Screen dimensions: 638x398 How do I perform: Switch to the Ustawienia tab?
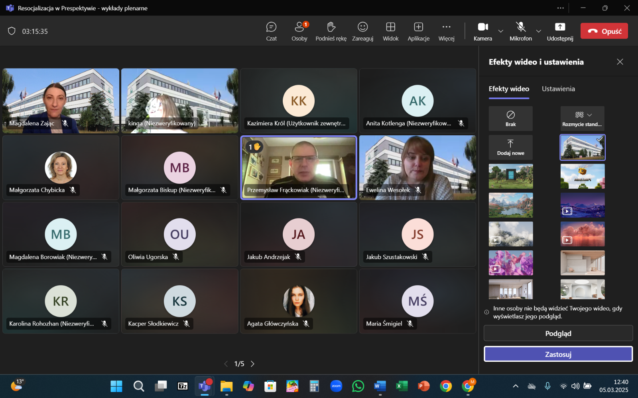pos(558,89)
